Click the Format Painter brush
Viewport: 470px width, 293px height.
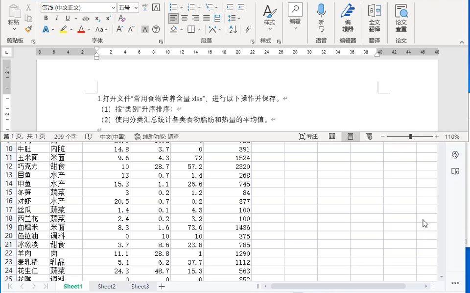(x=28, y=29)
